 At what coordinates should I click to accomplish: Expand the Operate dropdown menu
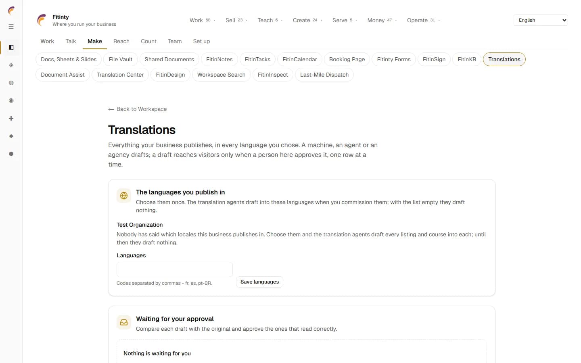423,20
